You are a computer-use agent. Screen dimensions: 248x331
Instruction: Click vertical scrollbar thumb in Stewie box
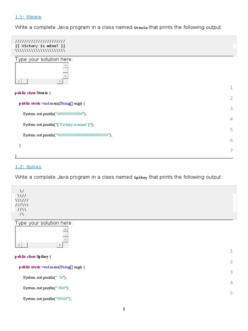(x=66, y=70)
